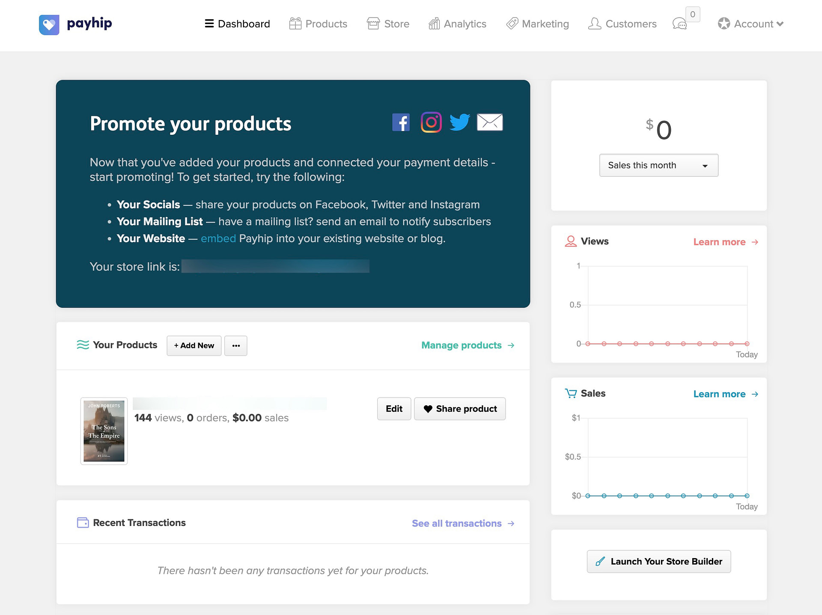Share via the Instagram icon
Image resolution: width=822 pixels, height=615 pixels.
click(431, 122)
